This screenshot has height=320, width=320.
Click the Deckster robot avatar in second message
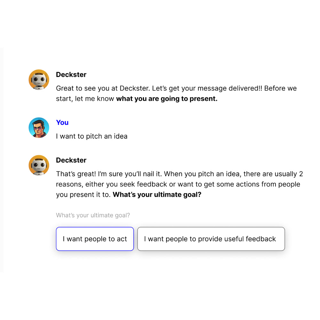click(39, 165)
